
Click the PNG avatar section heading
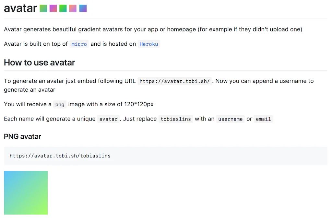coord(22,136)
